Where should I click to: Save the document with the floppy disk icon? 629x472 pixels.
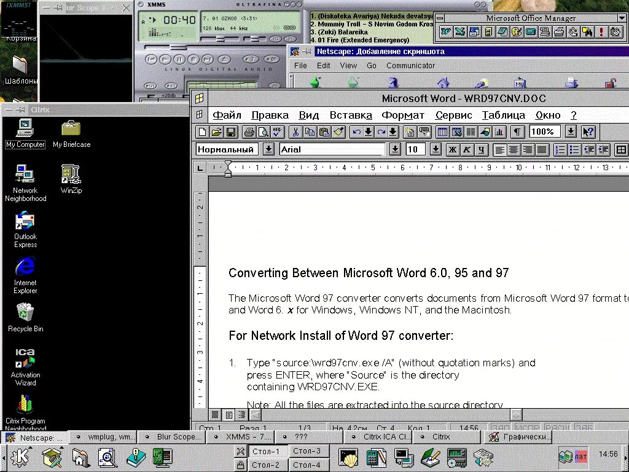pyautogui.click(x=231, y=132)
